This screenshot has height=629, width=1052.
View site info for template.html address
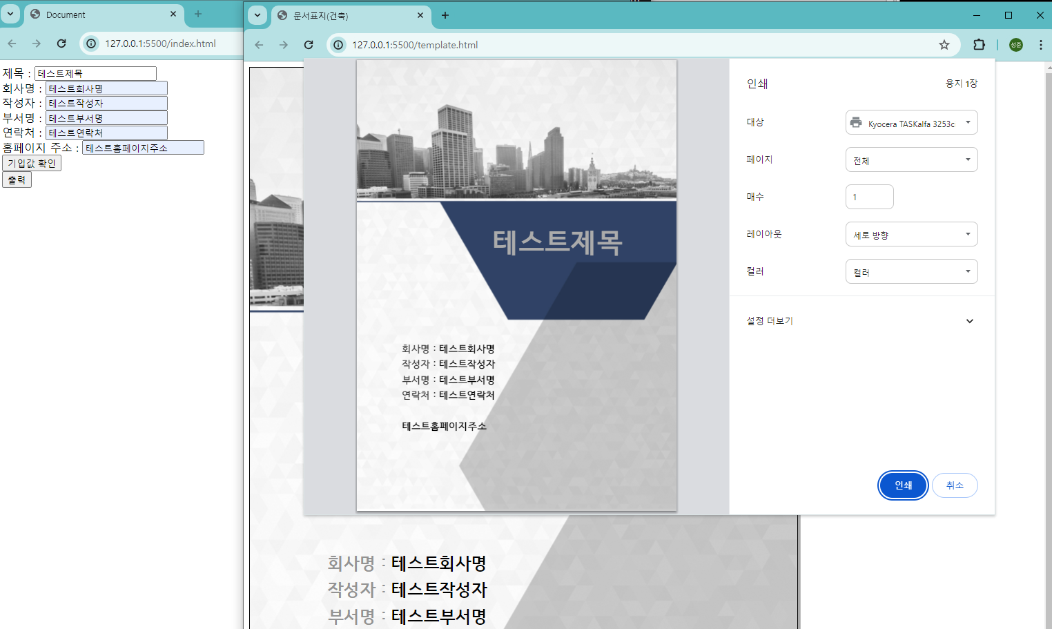pos(338,45)
